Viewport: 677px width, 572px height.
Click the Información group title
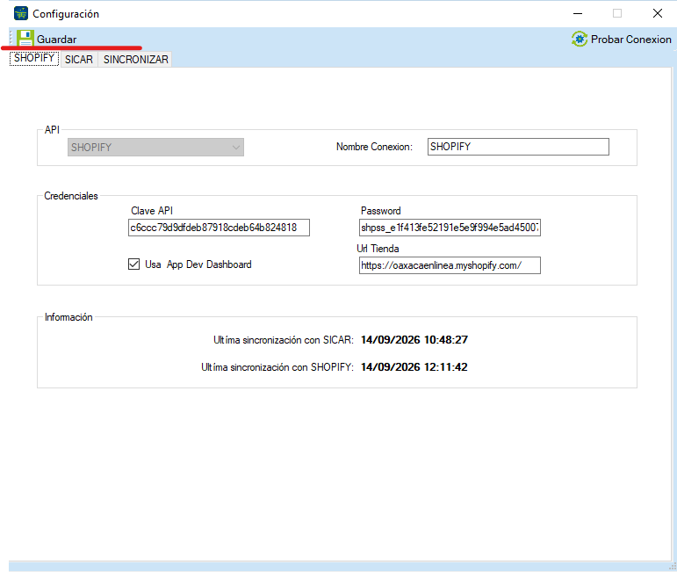[68, 317]
